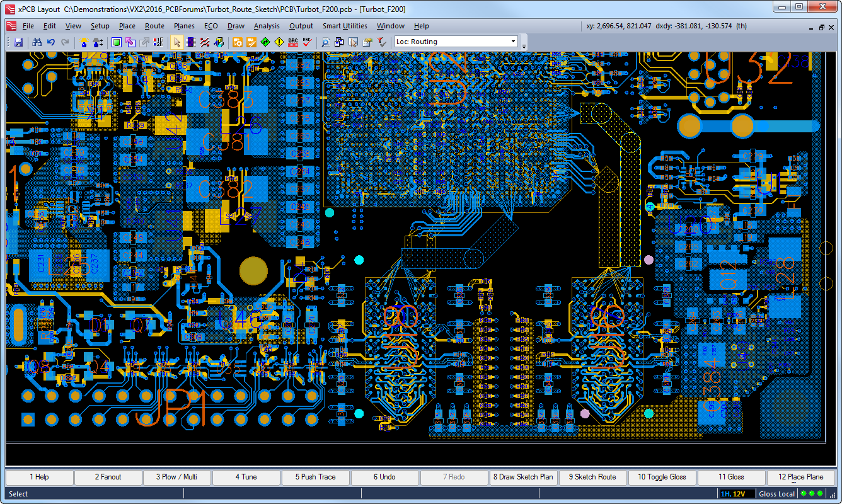The height and width of the screenshot is (504, 842).
Task: Toggle glossing via the 10 Toggle Gloss key
Action: click(x=662, y=477)
